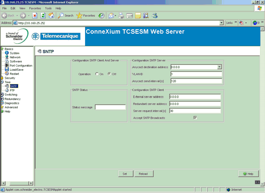Click the PDF toolbar icon next to Links
This screenshot has width=265, height=193.
click(241, 23)
